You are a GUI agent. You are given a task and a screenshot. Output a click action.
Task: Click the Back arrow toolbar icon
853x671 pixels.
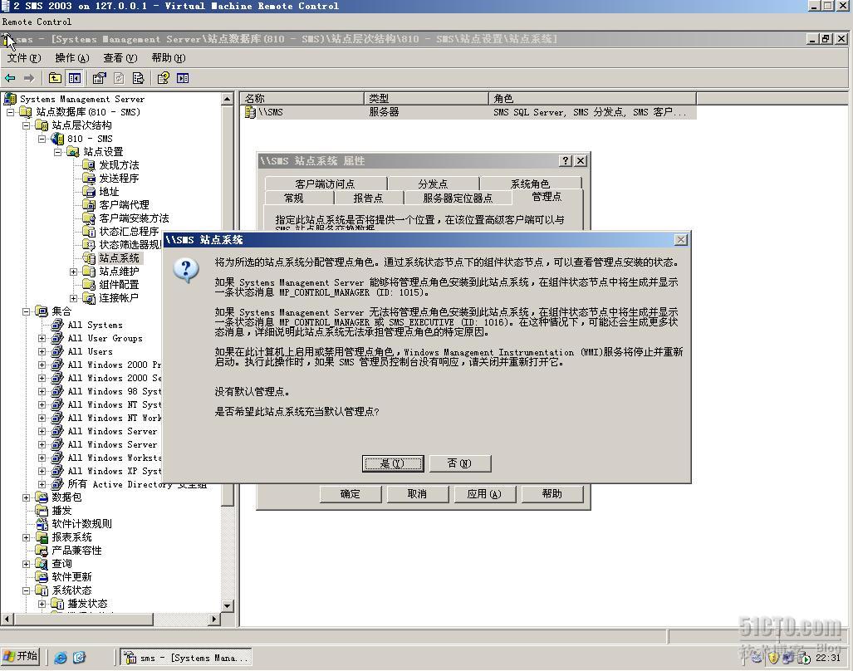(10, 78)
